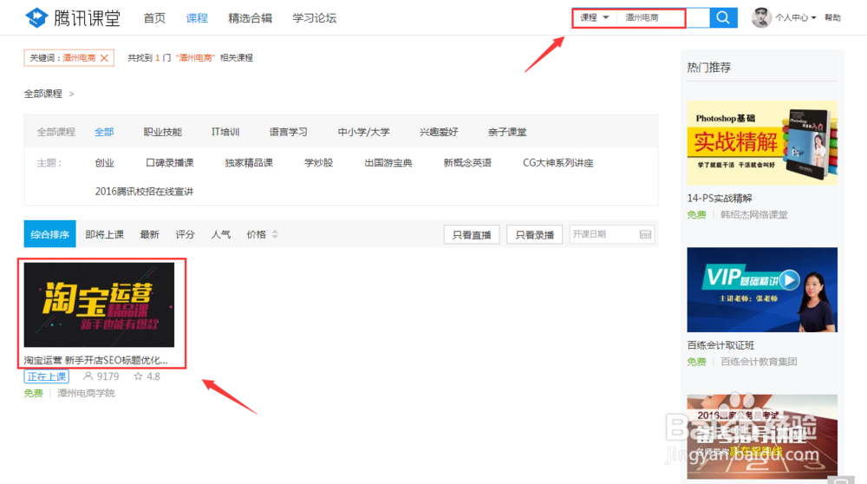
Task: Choose the 出国游宝典 theme
Action: point(388,163)
